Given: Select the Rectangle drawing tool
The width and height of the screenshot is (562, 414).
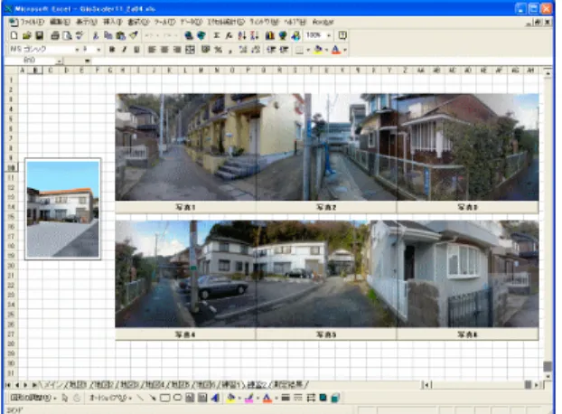Looking at the screenshot, I should (x=164, y=398).
